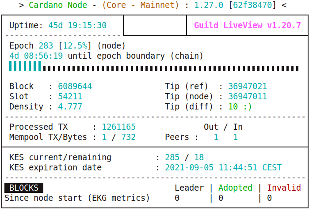
Task: Click Tip (diff) value 10 :)
Action: 240,107
